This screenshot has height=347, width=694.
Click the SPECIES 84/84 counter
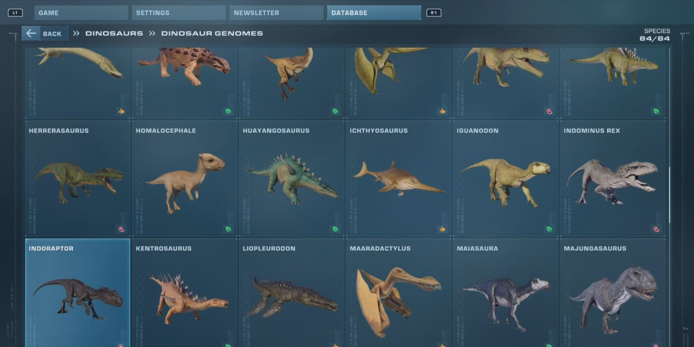(655, 35)
